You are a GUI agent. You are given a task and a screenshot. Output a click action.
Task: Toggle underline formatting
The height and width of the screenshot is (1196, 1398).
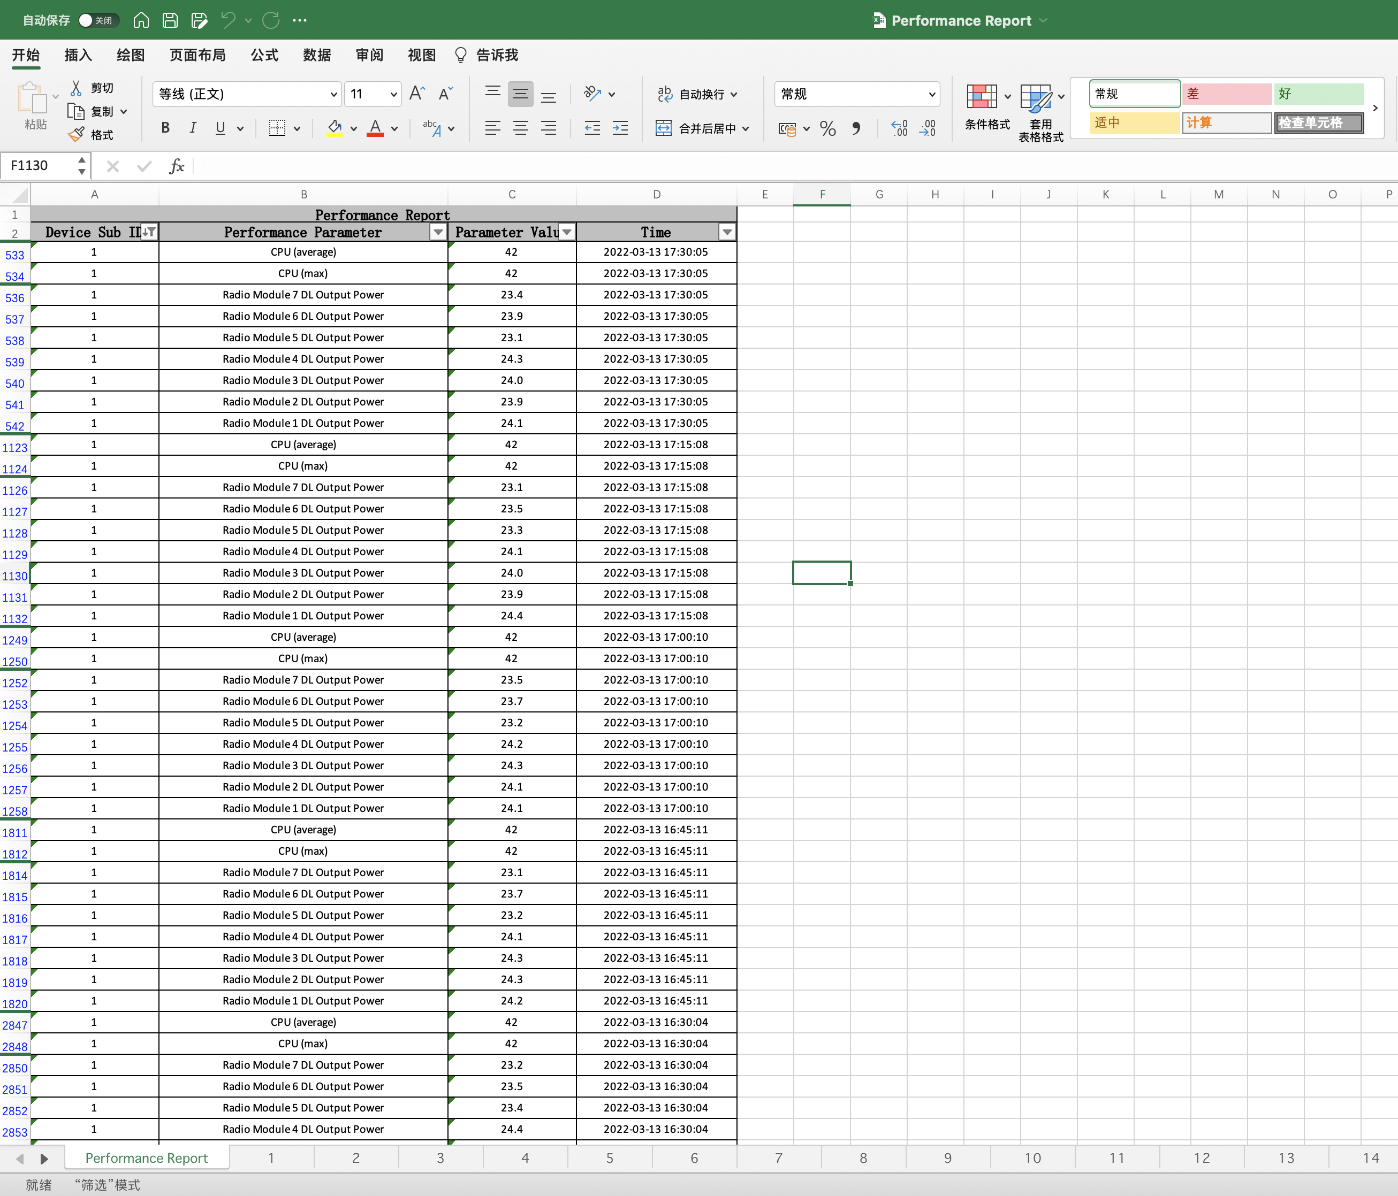[x=220, y=128]
